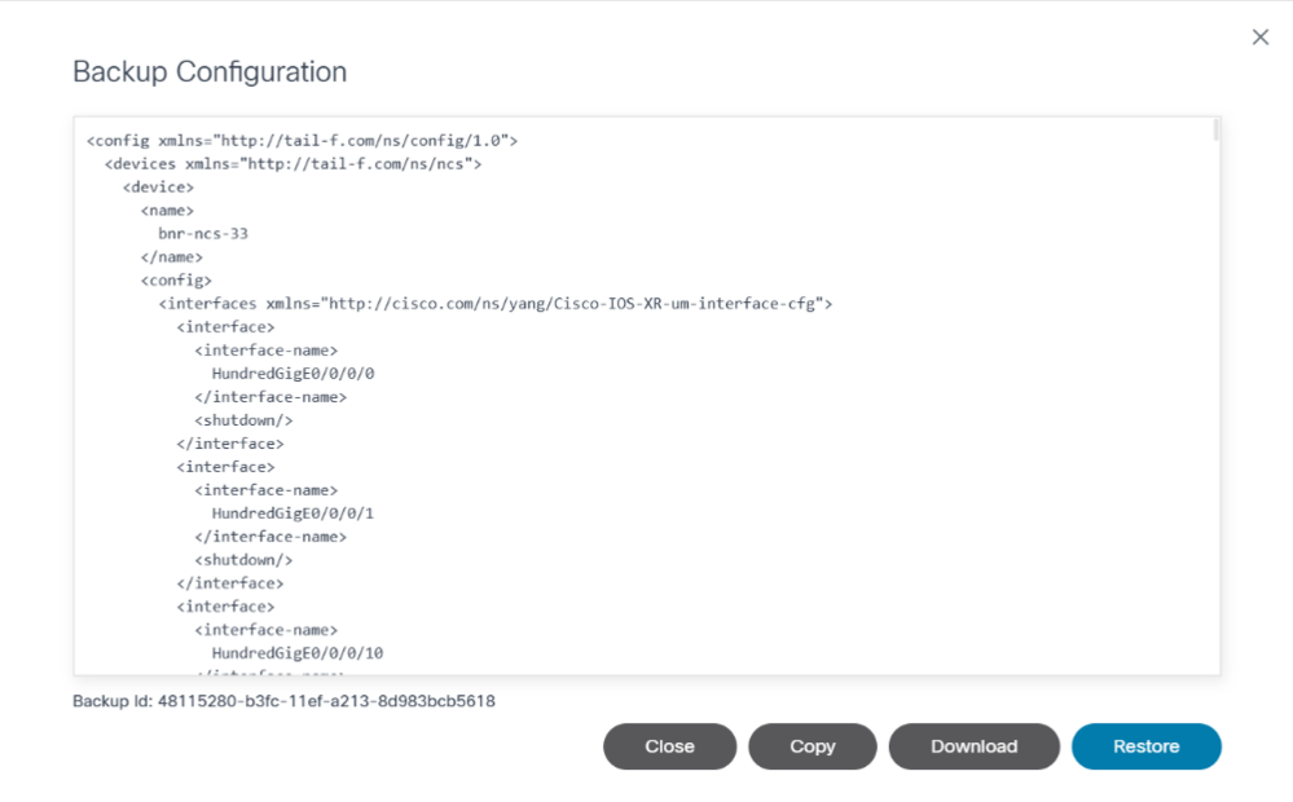The height and width of the screenshot is (802, 1293).
Task: Click the HundredGigE0/0/0/0 interface name line
Action: pyautogui.click(x=293, y=373)
